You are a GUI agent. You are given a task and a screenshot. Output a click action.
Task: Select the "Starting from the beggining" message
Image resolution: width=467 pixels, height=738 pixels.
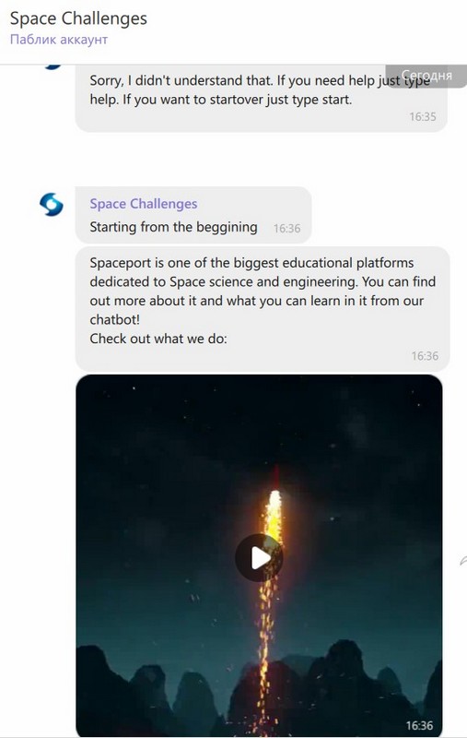point(193,215)
